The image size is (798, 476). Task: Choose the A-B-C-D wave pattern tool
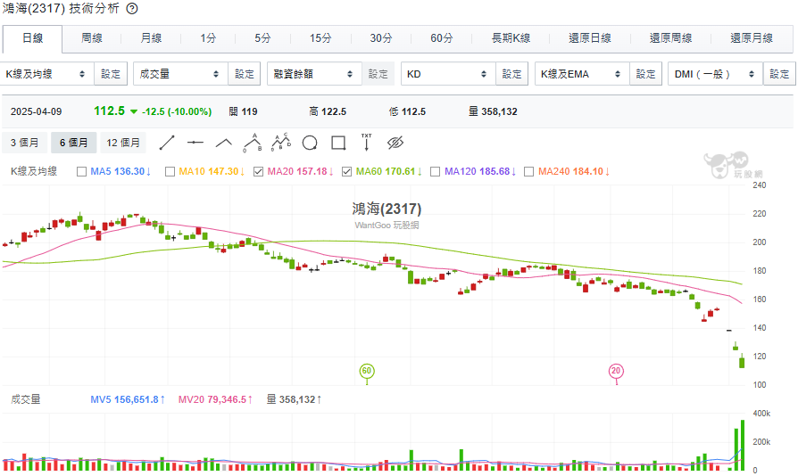pos(281,143)
